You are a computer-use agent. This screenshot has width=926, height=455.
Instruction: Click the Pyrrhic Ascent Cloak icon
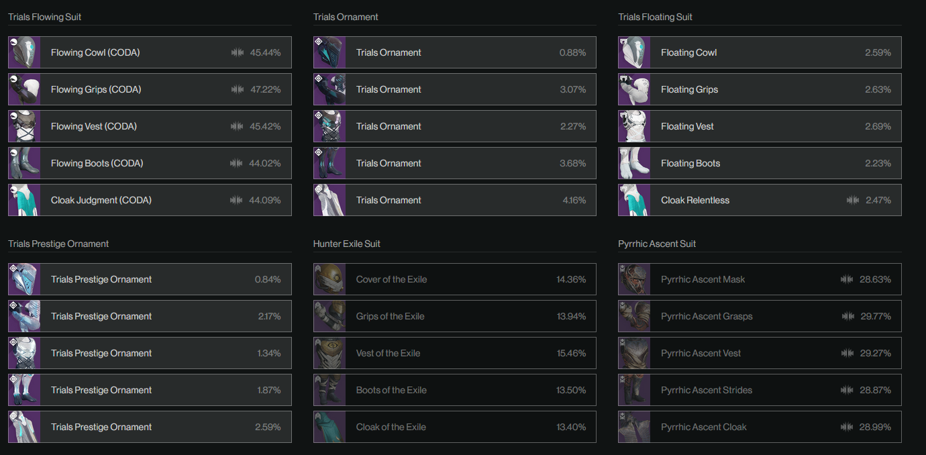pos(634,427)
